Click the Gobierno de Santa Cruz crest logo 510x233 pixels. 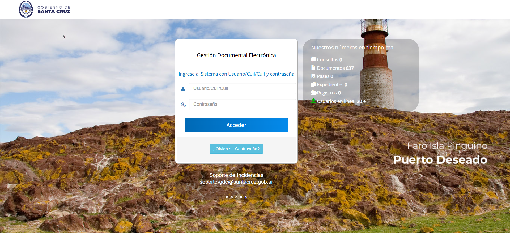tap(26, 9)
